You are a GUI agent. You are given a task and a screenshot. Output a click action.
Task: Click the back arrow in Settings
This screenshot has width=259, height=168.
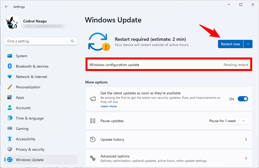click(x=6, y=7)
